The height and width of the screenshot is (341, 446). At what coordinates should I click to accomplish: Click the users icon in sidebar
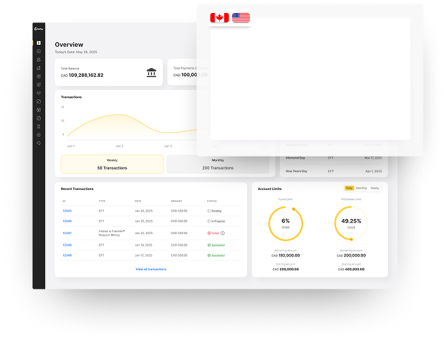[39, 60]
